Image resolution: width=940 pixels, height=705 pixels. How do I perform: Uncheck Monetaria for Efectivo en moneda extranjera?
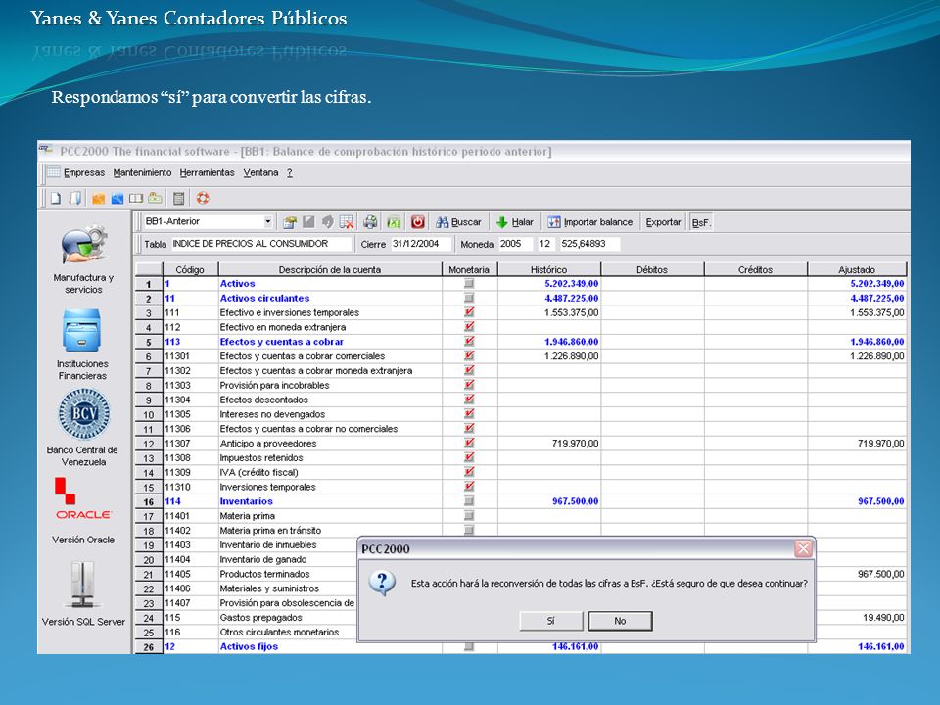(x=469, y=327)
